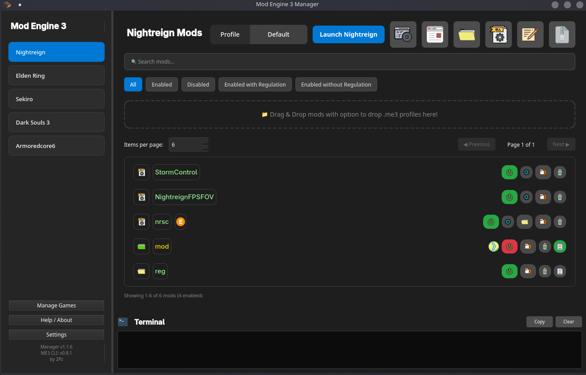586x375 pixels.
Task: Open the gear settings for StormControl
Action: click(526, 172)
